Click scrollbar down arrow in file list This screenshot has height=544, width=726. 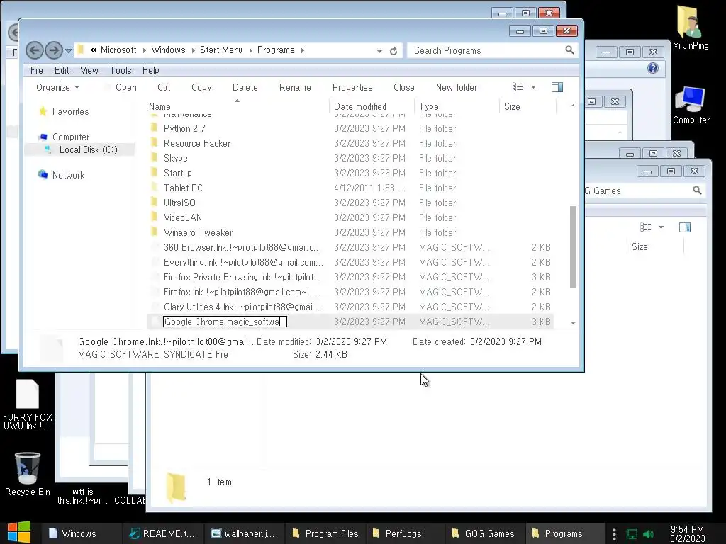coord(573,323)
